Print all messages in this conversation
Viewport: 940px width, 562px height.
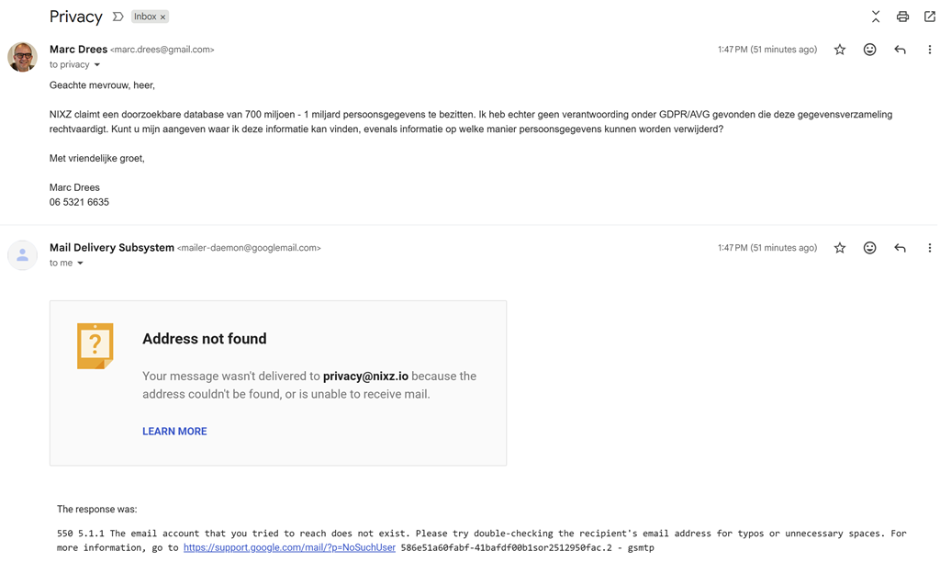point(902,17)
